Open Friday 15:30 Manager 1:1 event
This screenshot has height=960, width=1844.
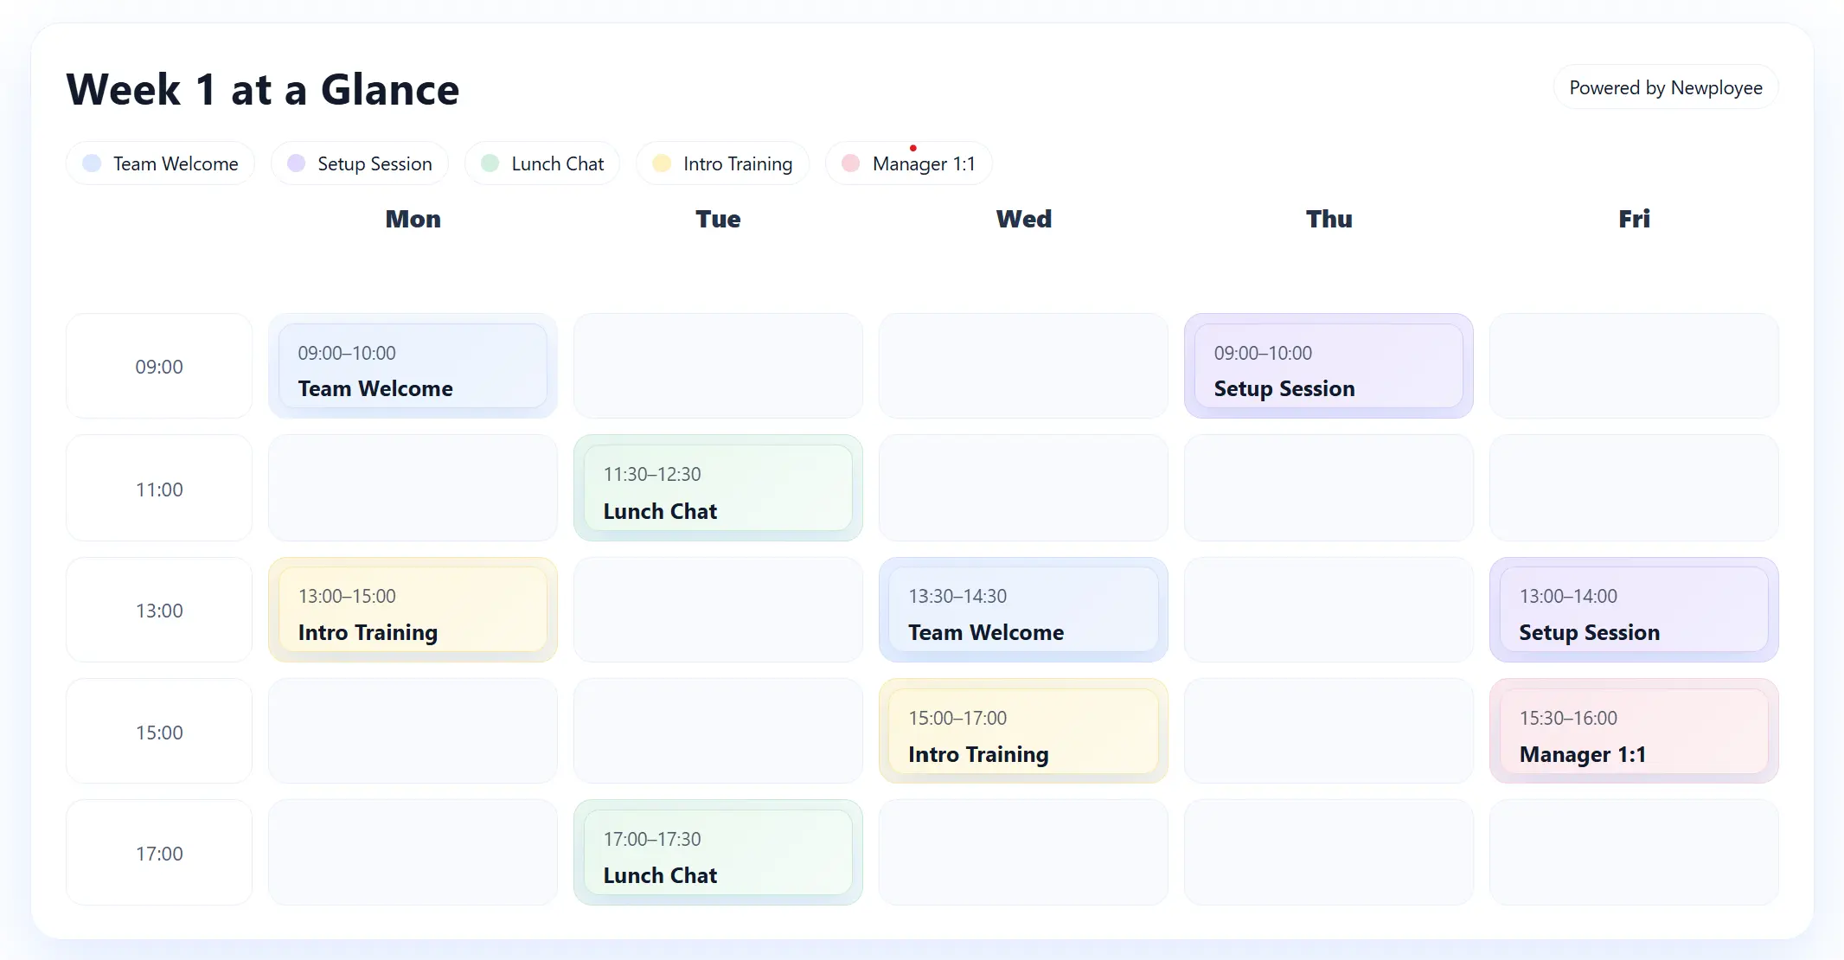pos(1634,732)
